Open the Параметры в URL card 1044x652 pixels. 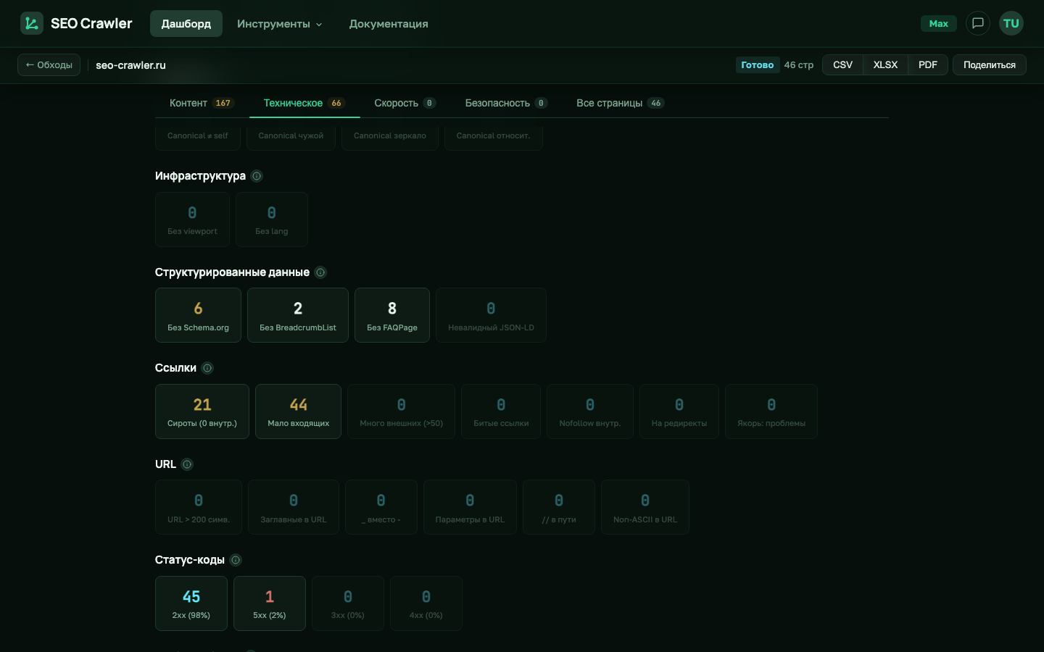pos(470,507)
